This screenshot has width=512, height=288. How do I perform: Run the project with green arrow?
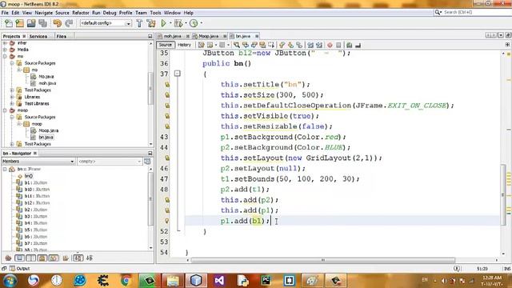click(x=163, y=23)
